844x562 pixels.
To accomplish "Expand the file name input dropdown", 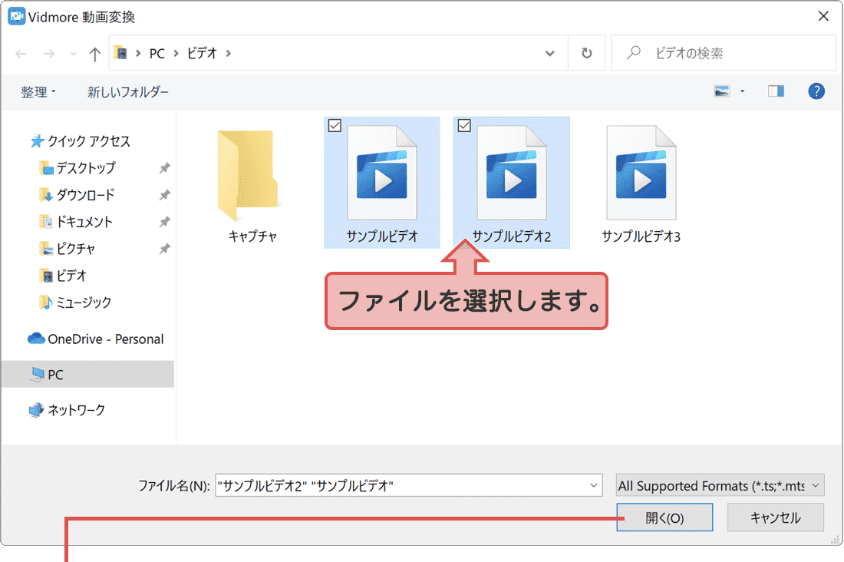I will [x=592, y=485].
